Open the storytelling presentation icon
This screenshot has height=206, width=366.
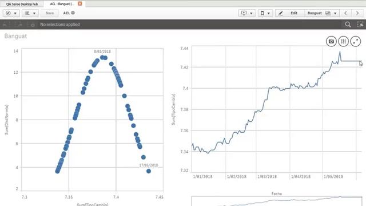(x=244, y=13)
